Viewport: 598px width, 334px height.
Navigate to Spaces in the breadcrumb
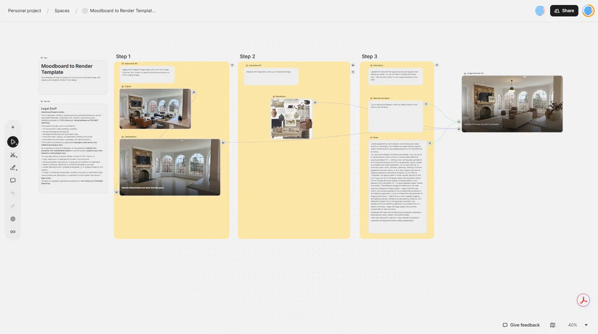tap(62, 10)
